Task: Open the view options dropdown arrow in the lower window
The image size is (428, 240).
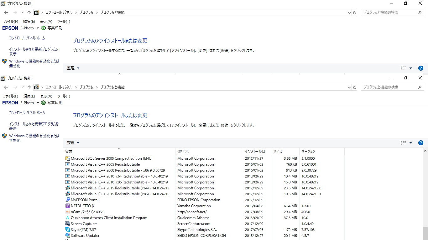Action: click(410, 143)
